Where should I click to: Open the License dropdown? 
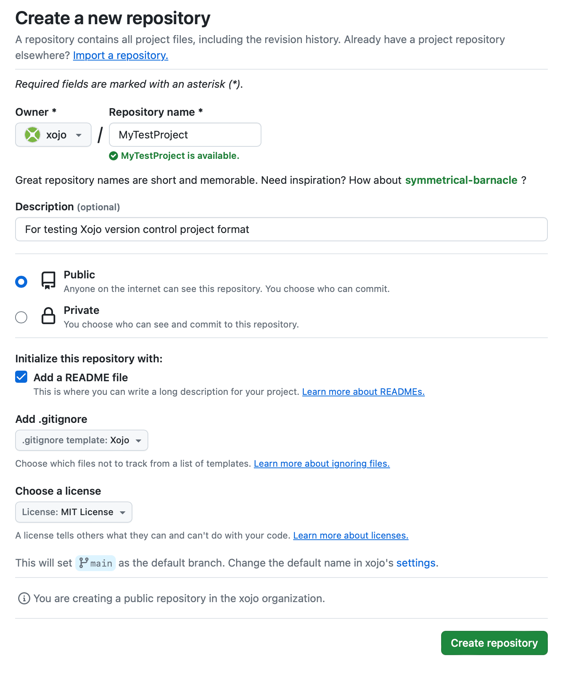point(73,512)
